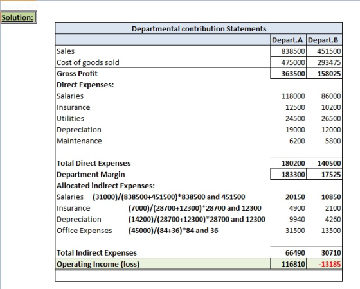Select allocated Depreciation value 4260
Viewport: 360px width, 289px height.
pyautogui.click(x=333, y=219)
